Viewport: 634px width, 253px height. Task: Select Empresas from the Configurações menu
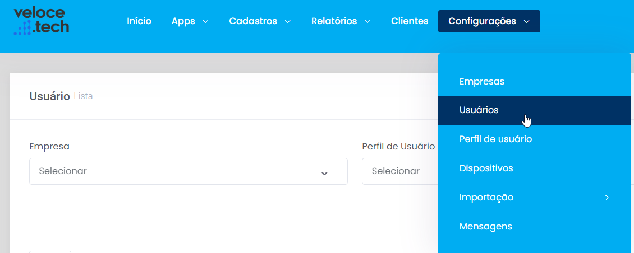click(x=535, y=82)
